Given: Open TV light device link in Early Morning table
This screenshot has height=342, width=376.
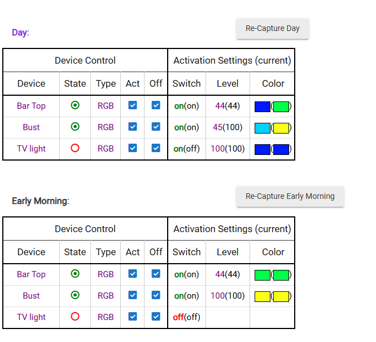Looking at the screenshot, I should tap(31, 317).
